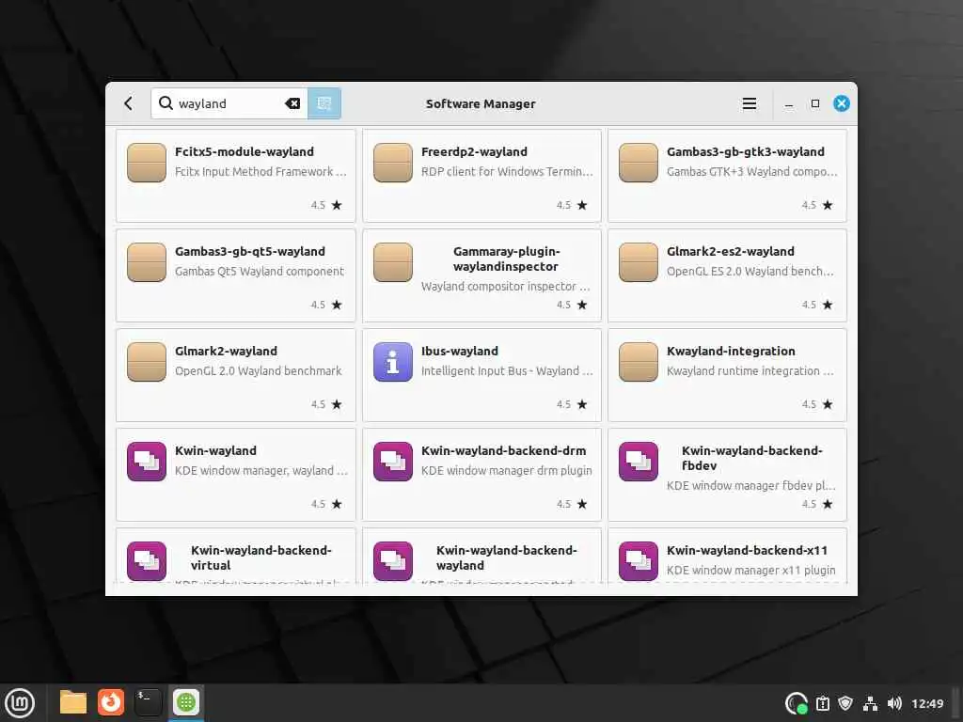Open the Gambas3-gb-qt5-wayland package icon
This screenshot has height=722, width=963.
tap(146, 262)
